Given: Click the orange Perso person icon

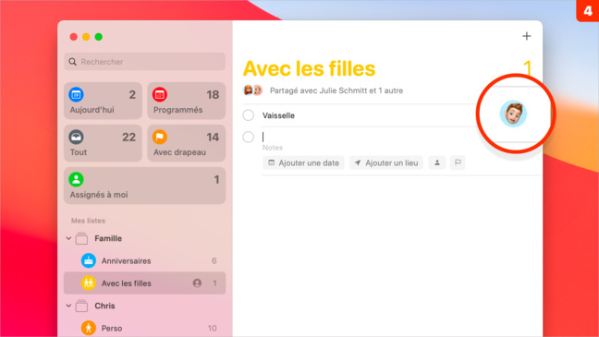Looking at the screenshot, I should (x=88, y=328).
